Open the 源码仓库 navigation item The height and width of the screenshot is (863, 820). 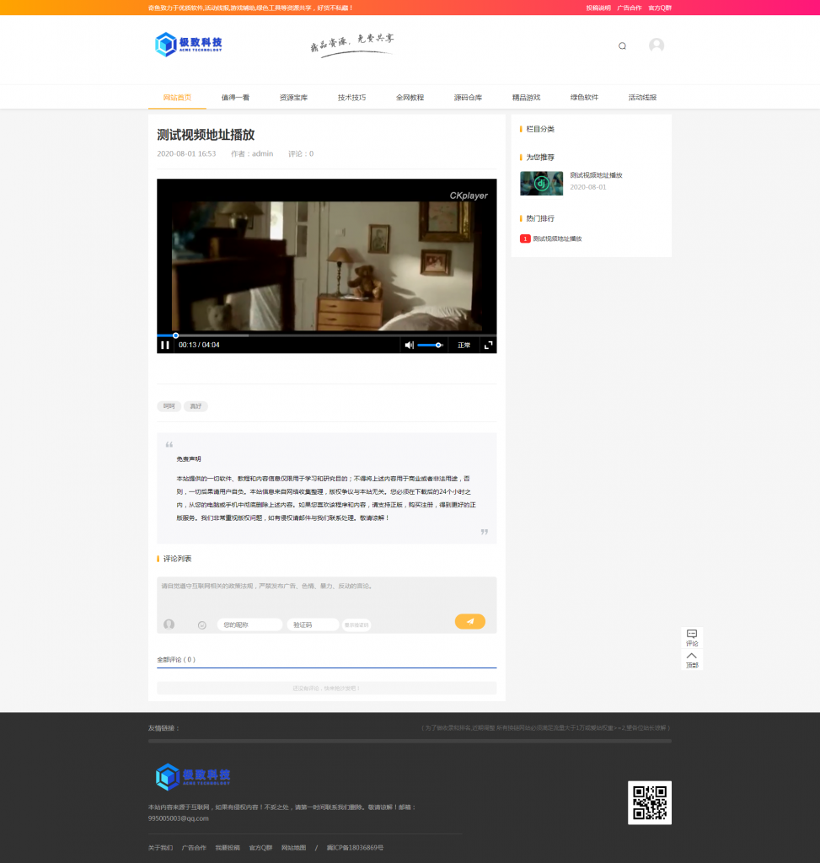pos(468,97)
